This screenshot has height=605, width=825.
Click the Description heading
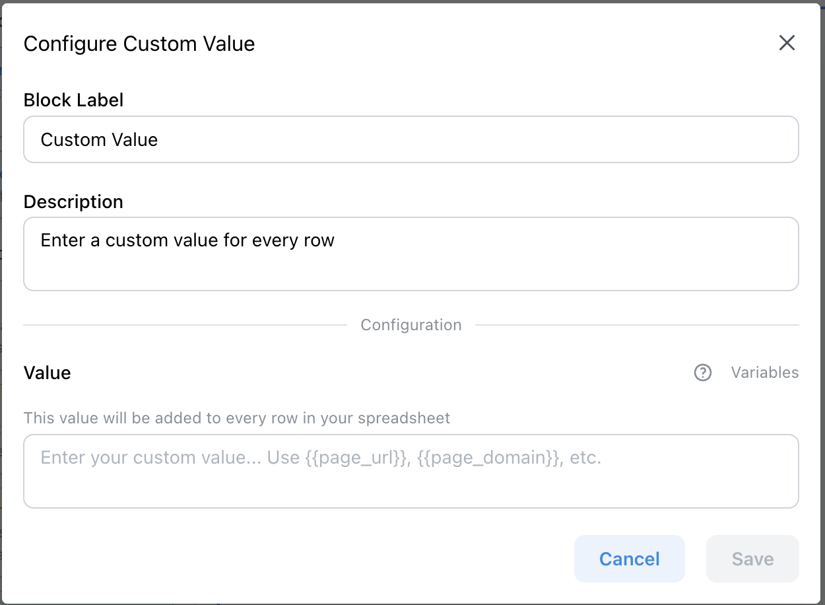pyautogui.click(x=73, y=202)
